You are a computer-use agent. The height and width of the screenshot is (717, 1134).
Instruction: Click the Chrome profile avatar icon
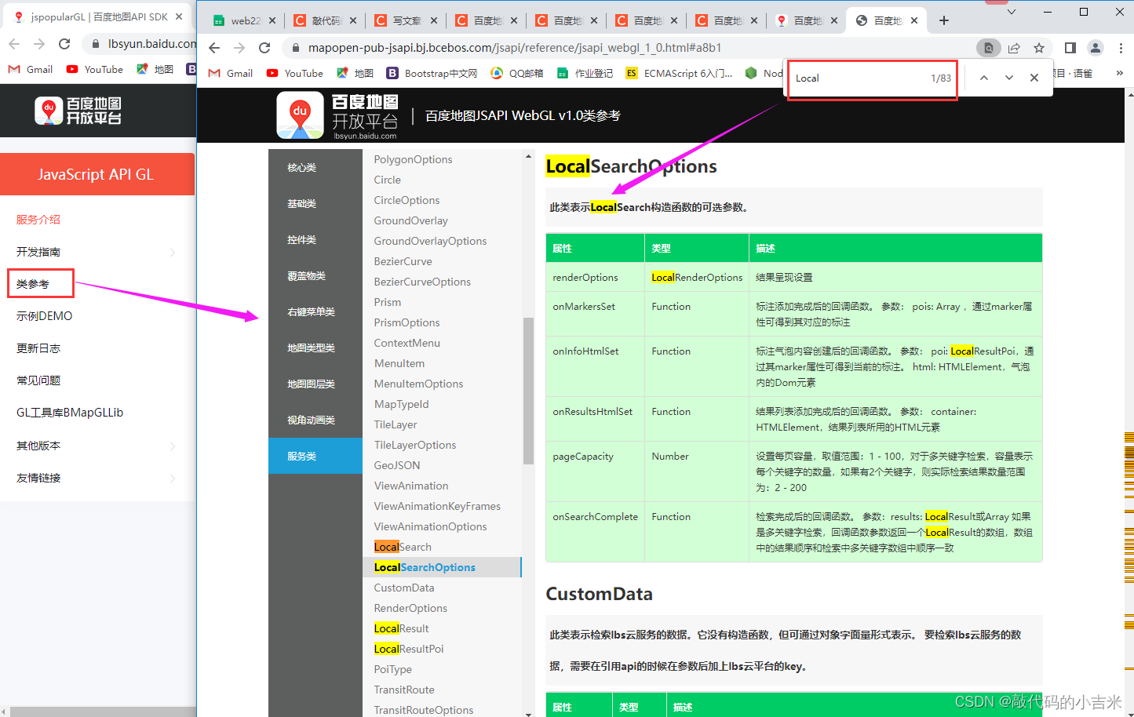(x=1096, y=48)
